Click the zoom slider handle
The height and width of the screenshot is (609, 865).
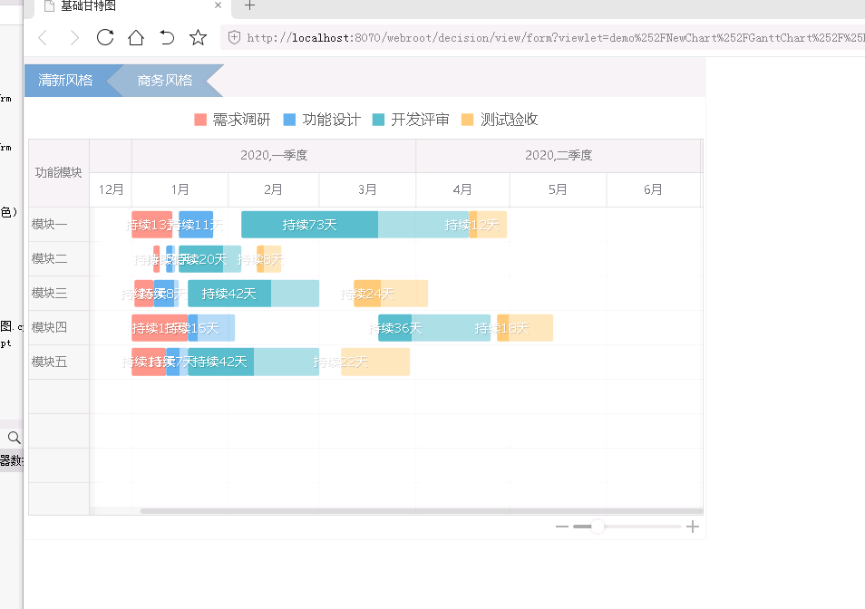click(x=598, y=527)
